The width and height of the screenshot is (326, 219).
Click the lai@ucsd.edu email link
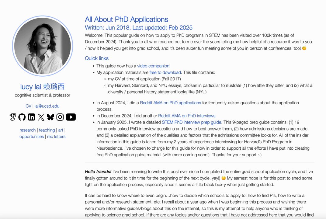pos(47,106)
